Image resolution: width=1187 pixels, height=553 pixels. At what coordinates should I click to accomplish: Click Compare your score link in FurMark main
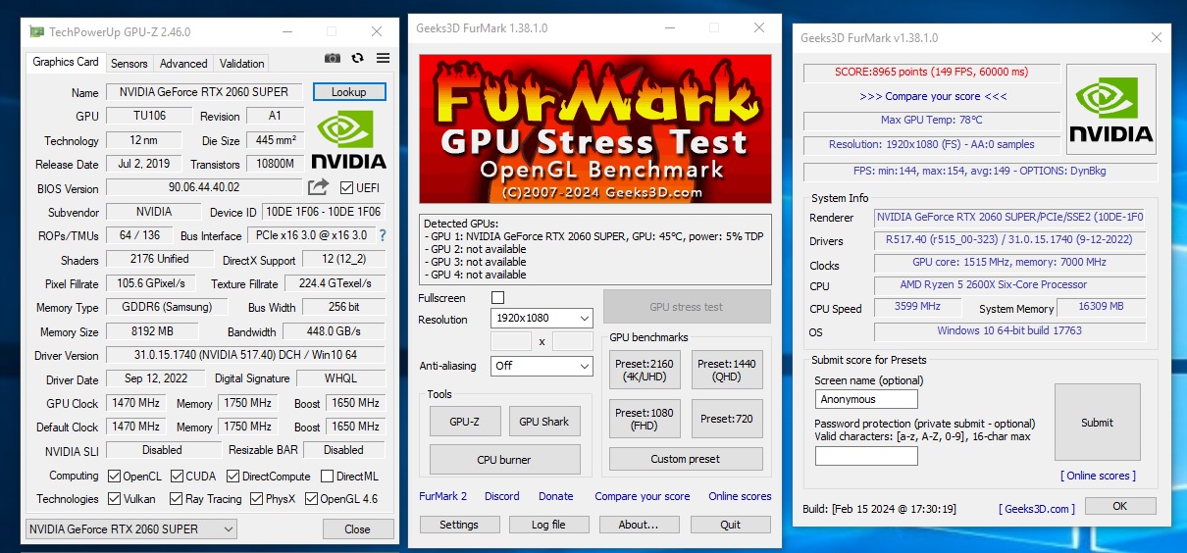click(643, 496)
